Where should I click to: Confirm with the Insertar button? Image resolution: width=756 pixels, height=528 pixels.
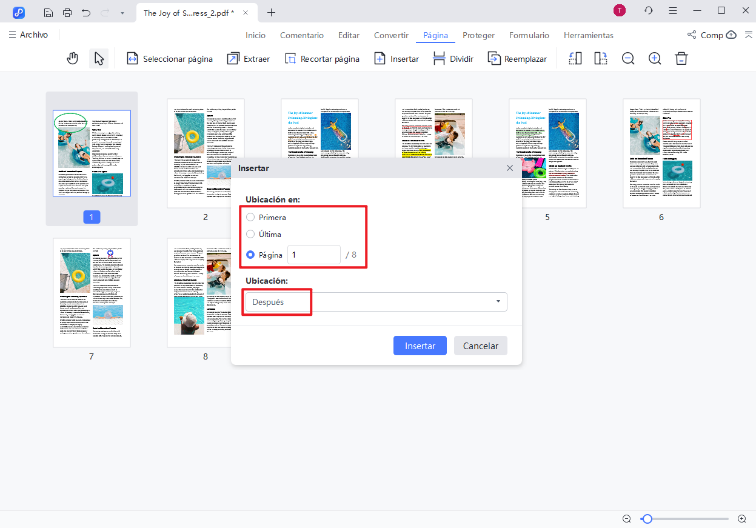point(420,346)
